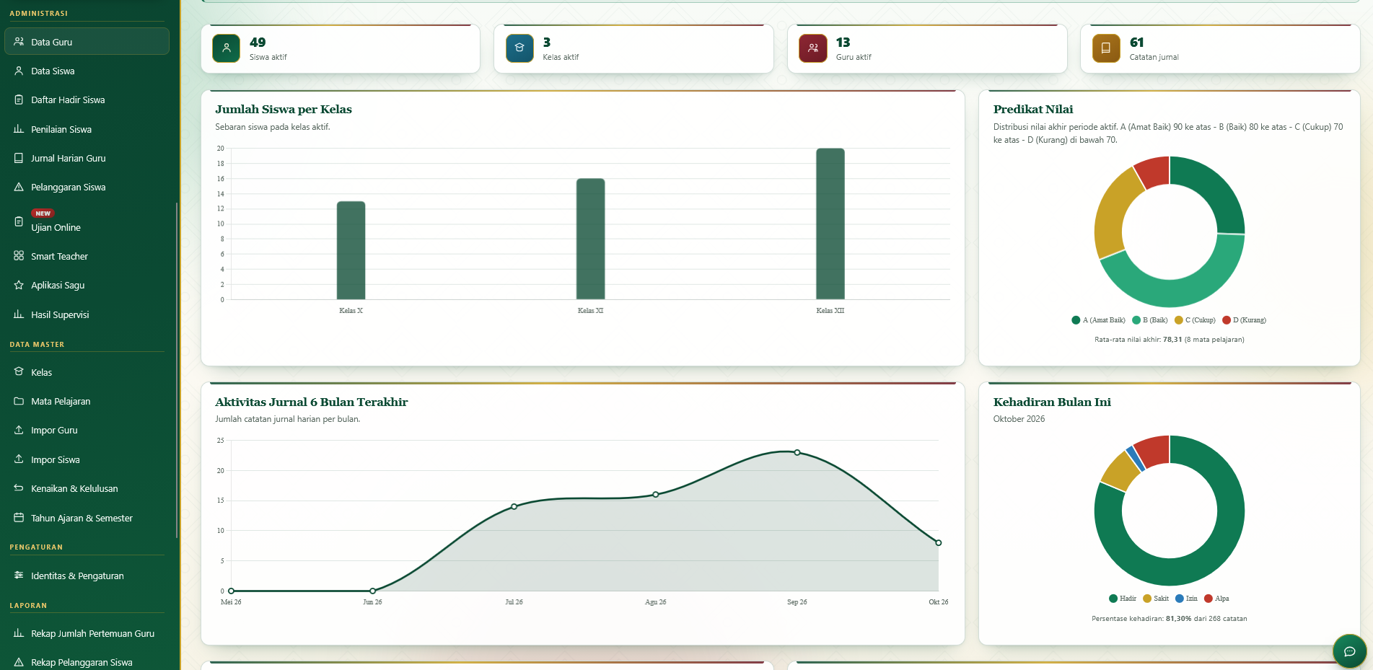Click the Kelas XII bar in chart
This screenshot has width=1373, height=670.
(x=830, y=224)
